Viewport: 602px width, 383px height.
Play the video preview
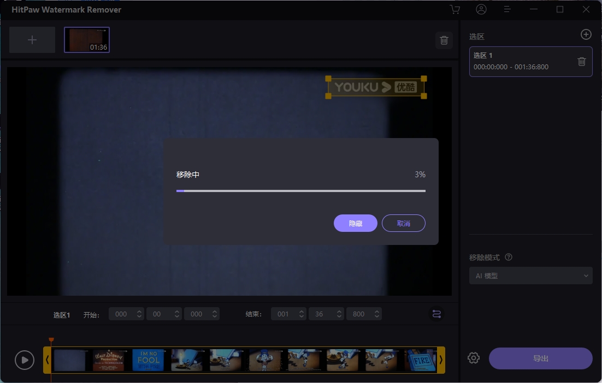point(25,360)
